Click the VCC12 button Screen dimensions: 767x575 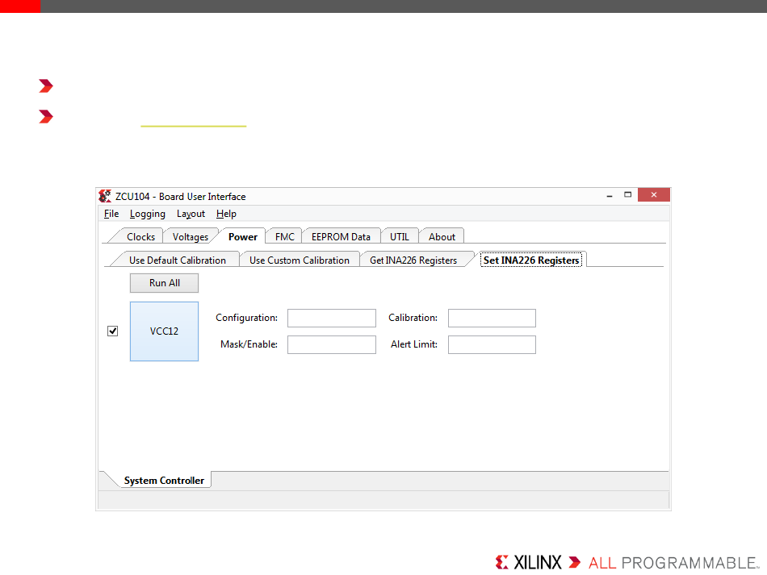coord(165,331)
